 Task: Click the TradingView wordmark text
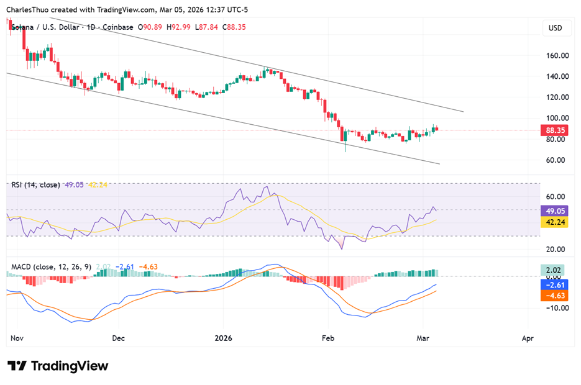tap(69, 366)
